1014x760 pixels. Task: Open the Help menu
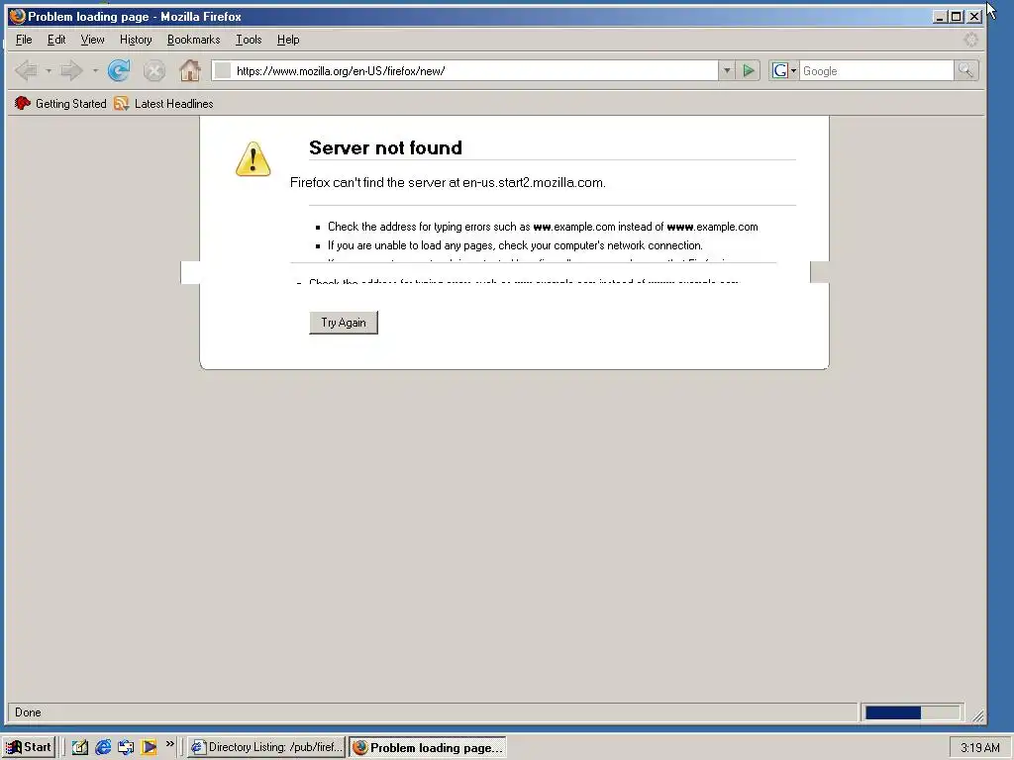click(x=288, y=40)
